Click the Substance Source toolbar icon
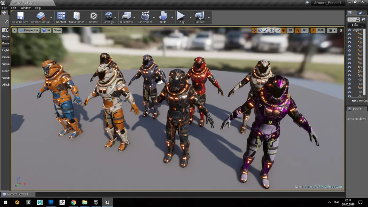 [x=94, y=16]
